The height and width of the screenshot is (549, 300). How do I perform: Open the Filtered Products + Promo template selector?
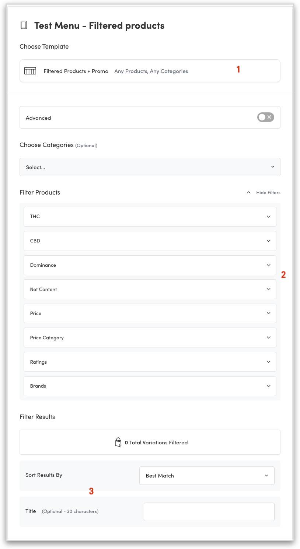pyautogui.click(x=150, y=71)
